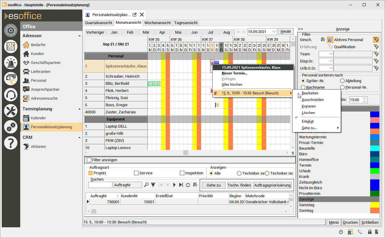Open Aktionen under CRM

tap(38, 146)
